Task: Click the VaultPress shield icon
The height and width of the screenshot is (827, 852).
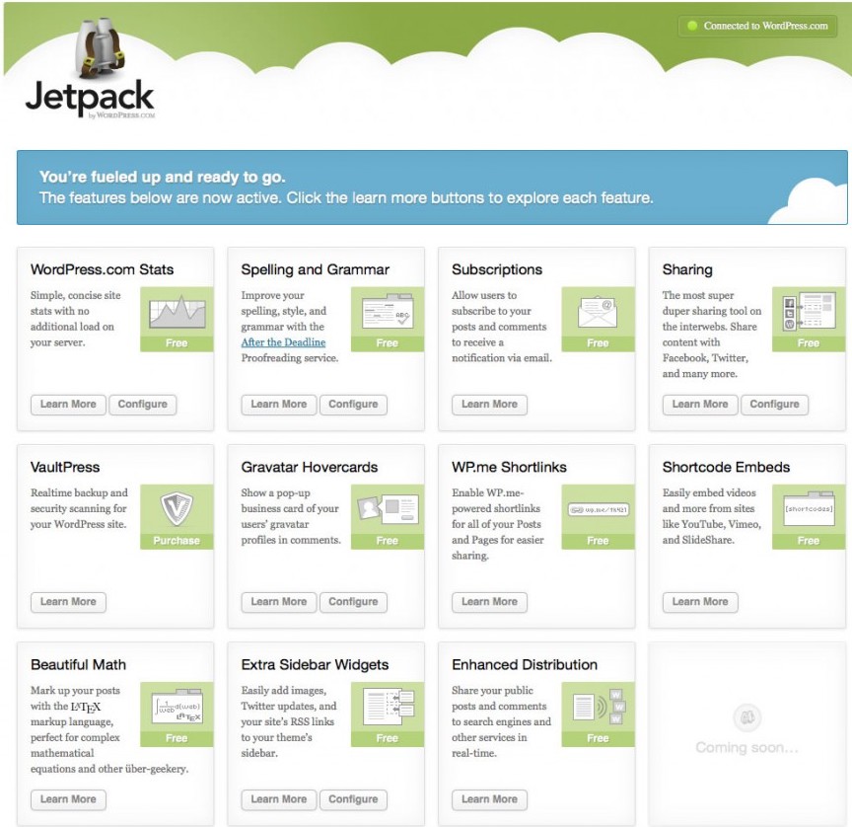Action: (177, 508)
